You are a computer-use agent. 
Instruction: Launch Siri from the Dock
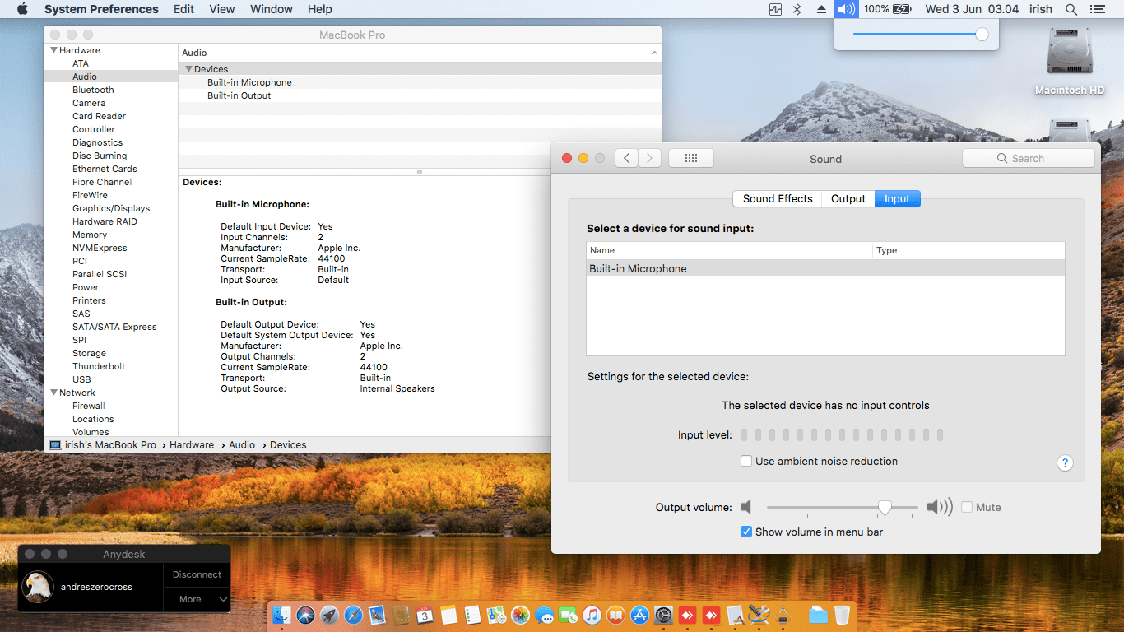(x=306, y=615)
